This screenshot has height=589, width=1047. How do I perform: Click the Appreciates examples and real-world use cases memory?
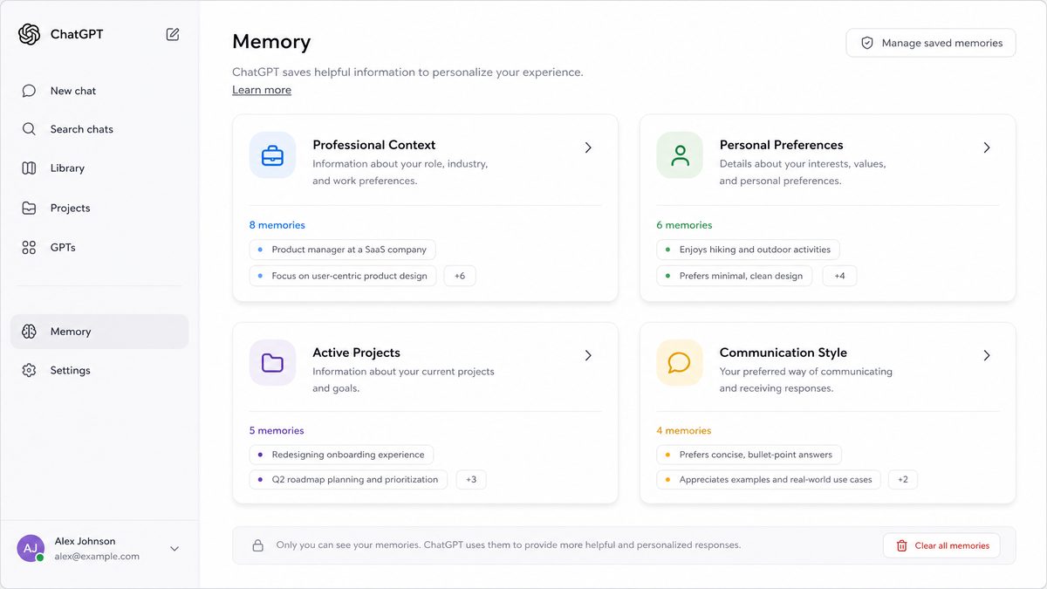point(769,480)
